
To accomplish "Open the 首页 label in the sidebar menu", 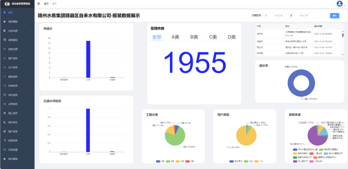I will click(11, 13).
